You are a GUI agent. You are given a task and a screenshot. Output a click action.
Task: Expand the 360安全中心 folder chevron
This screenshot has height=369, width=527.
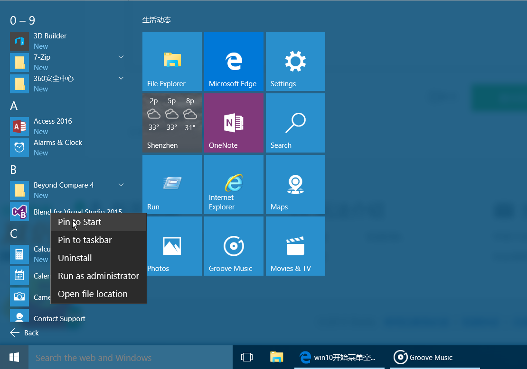121,78
